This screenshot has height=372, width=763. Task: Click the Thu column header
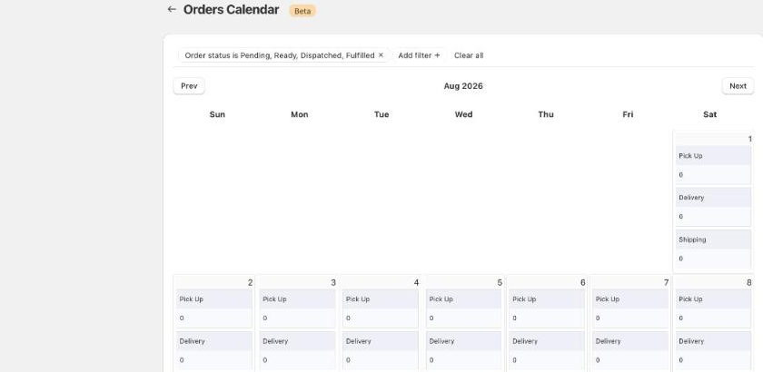[x=546, y=114]
